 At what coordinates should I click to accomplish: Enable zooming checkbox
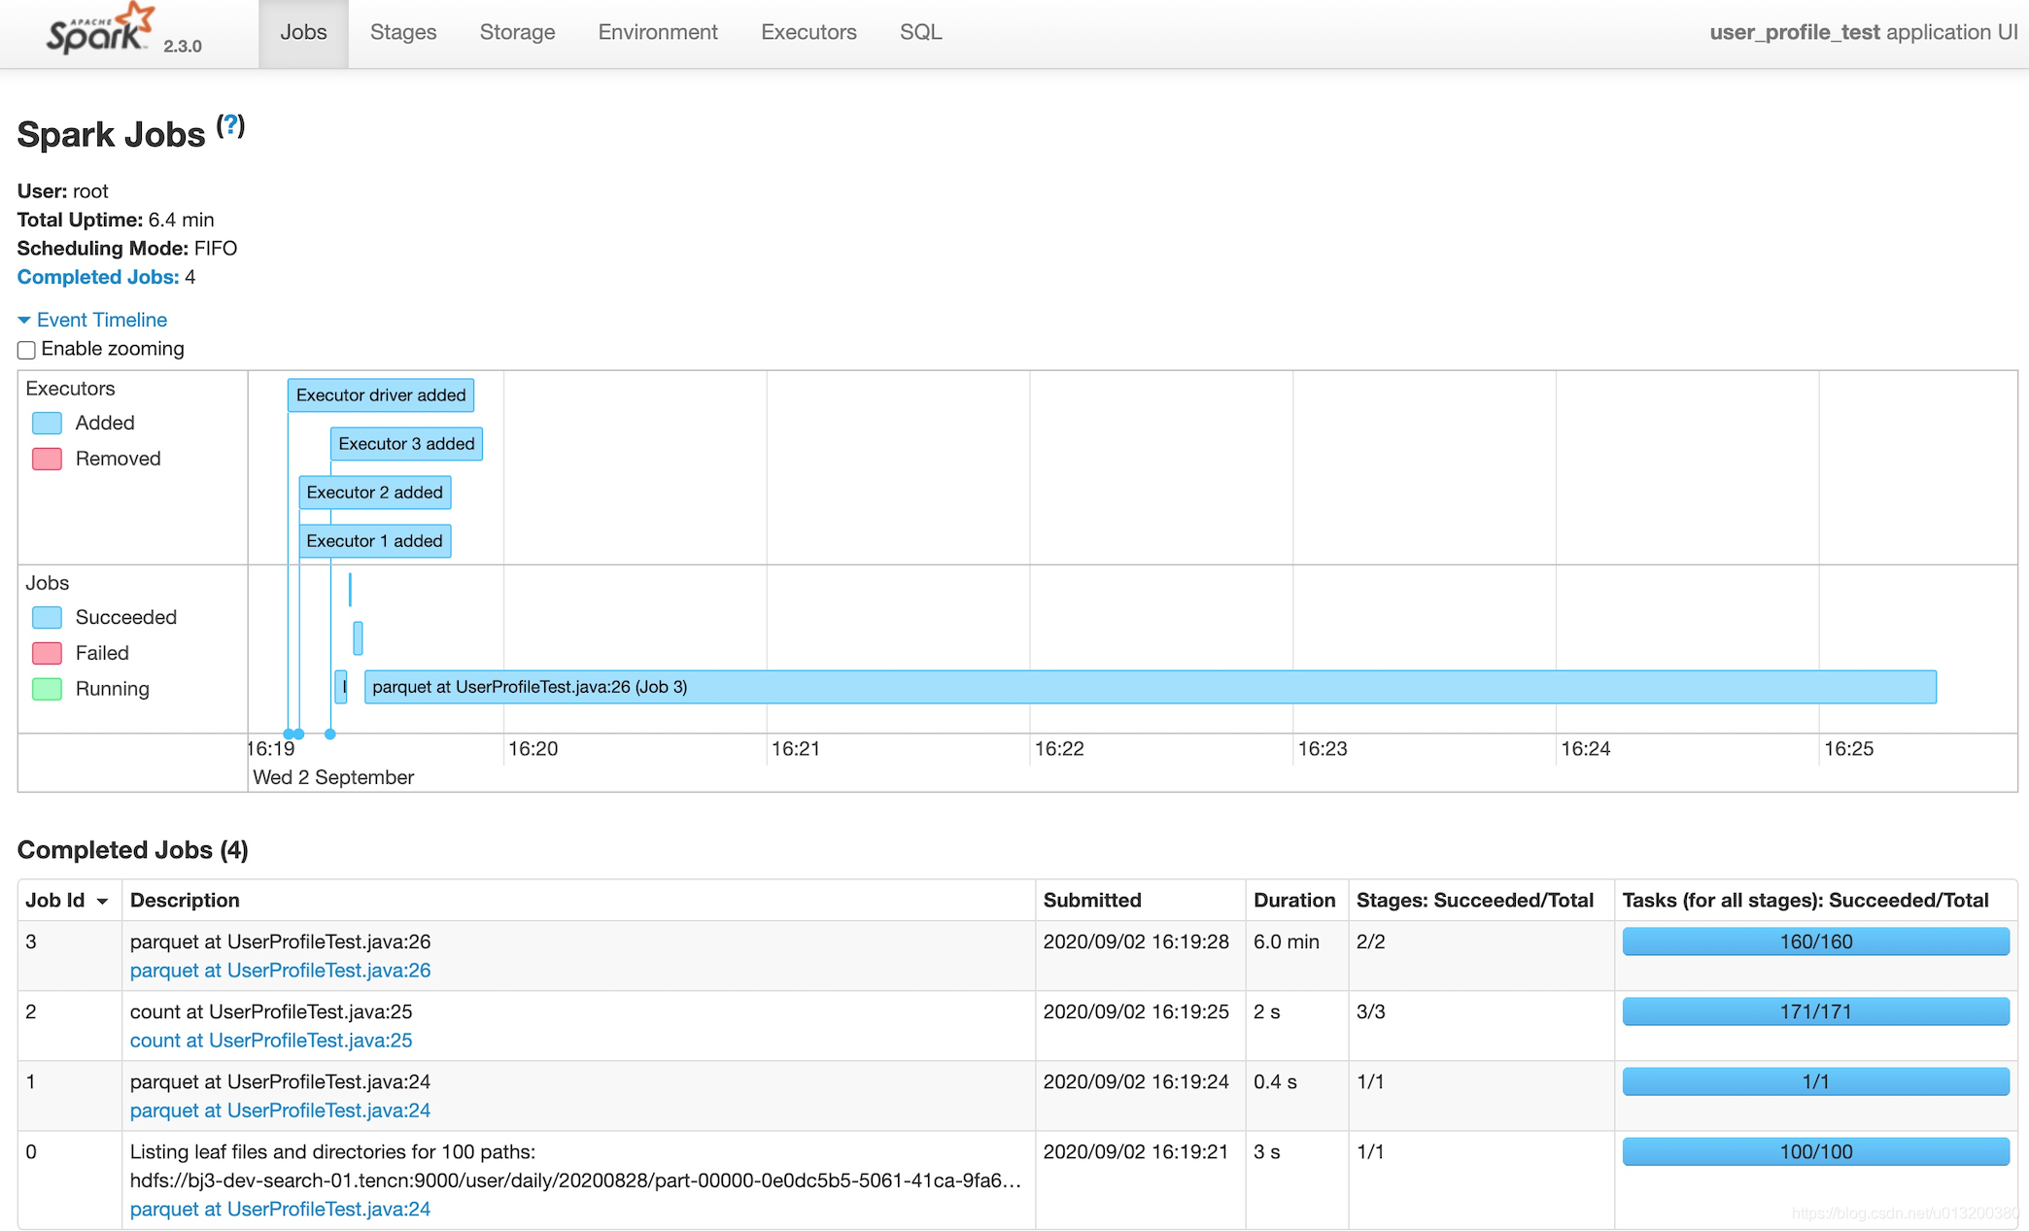point(26,350)
